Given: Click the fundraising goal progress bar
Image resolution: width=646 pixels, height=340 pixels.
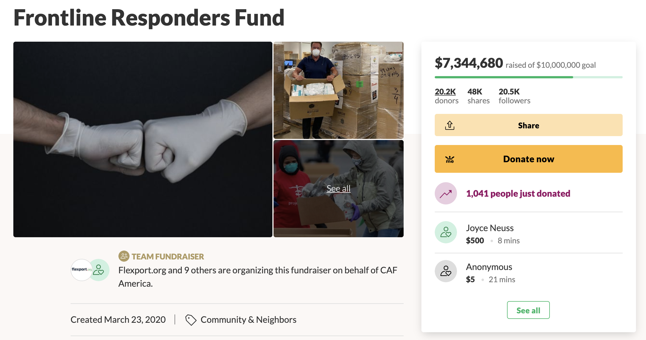Looking at the screenshot, I should point(528,77).
